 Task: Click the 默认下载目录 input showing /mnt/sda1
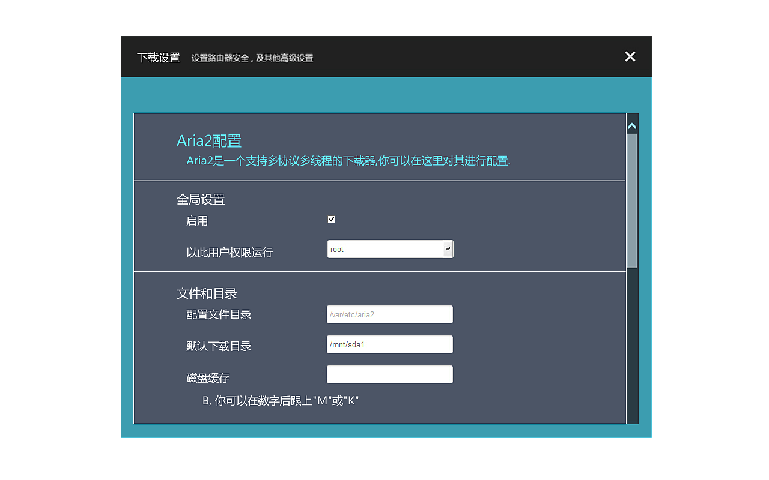389,344
